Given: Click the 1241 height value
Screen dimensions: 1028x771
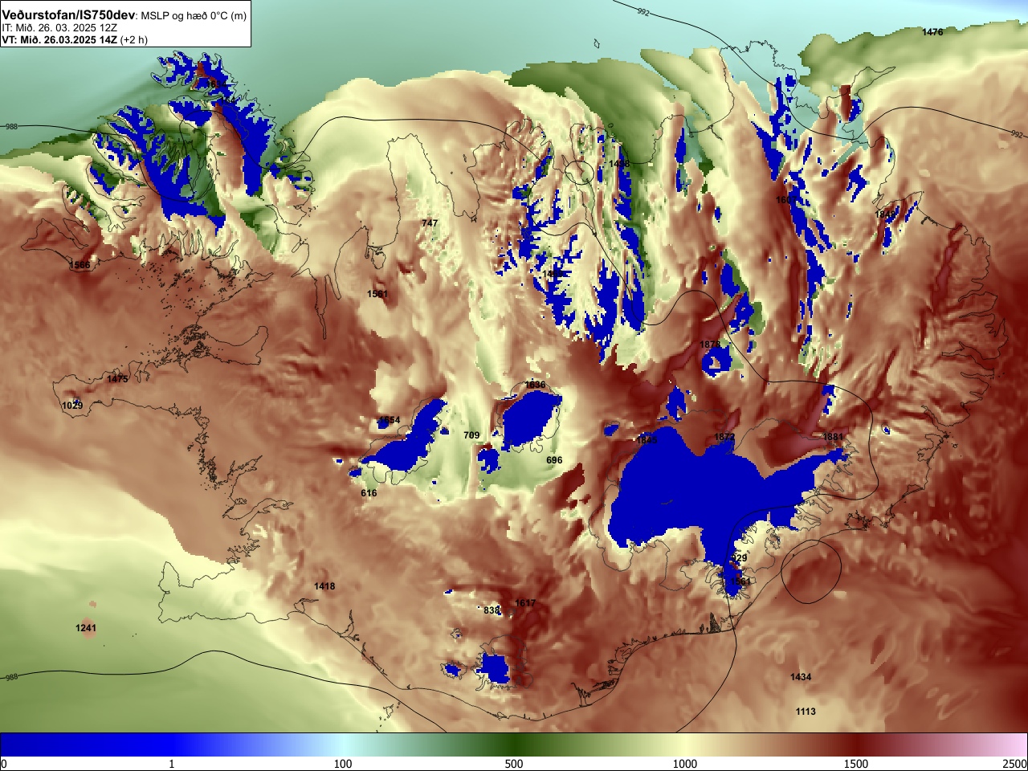Looking at the screenshot, I should (x=86, y=628).
